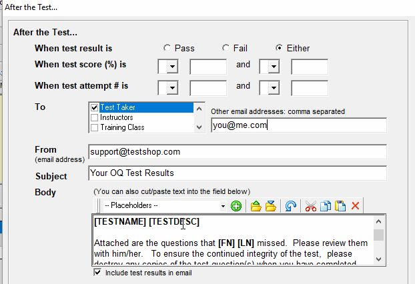Uncheck the Test Taker recipient checkbox
Screen dimensions: 415x284
(94, 107)
